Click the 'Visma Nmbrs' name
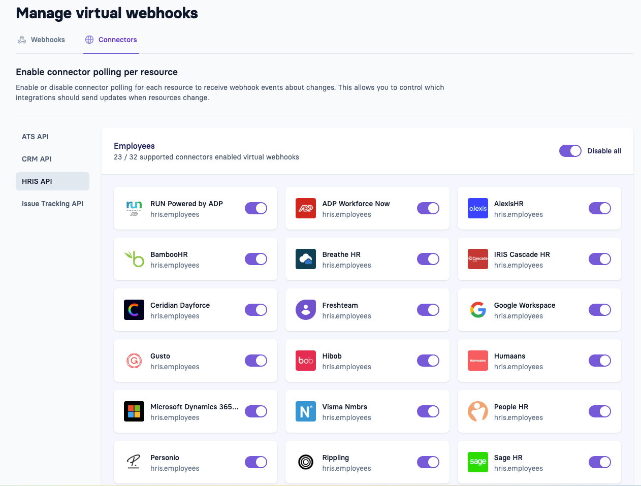The width and height of the screenshot is (641, 486). [344, 407]
